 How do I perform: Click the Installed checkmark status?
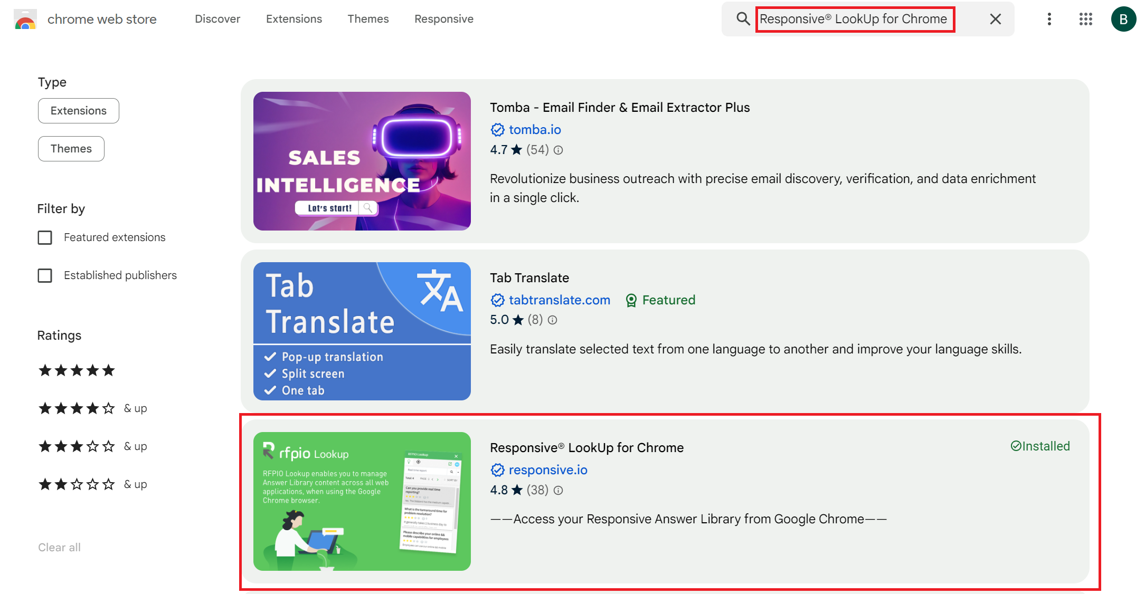1040,446
